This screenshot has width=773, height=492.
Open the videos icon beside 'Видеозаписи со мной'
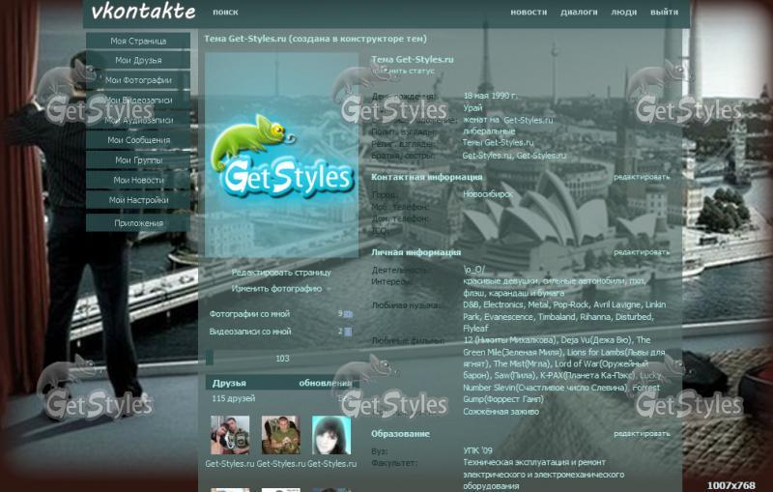(x=348, y=332)
